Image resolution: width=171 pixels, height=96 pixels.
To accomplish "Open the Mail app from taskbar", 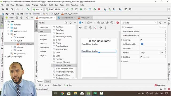I will pyautogui.click(x=82, y=93).
